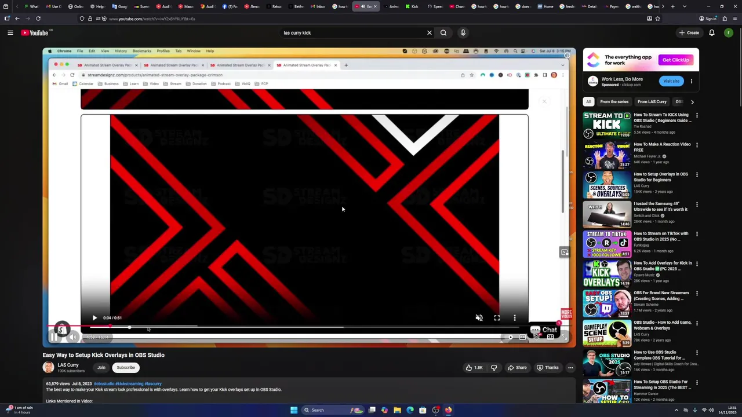
Task: Open menu for How To Add Overlays for Kick
Action: (x=697, y=264)
